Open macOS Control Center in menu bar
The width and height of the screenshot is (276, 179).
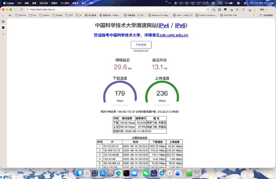245,3
